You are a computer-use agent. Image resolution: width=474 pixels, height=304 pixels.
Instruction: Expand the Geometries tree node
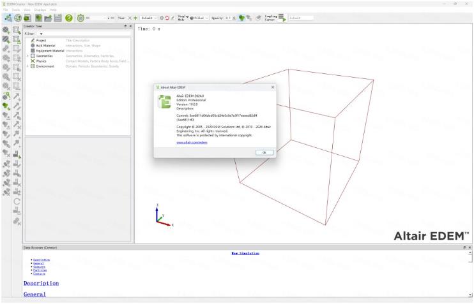click(x=28, y=56)
